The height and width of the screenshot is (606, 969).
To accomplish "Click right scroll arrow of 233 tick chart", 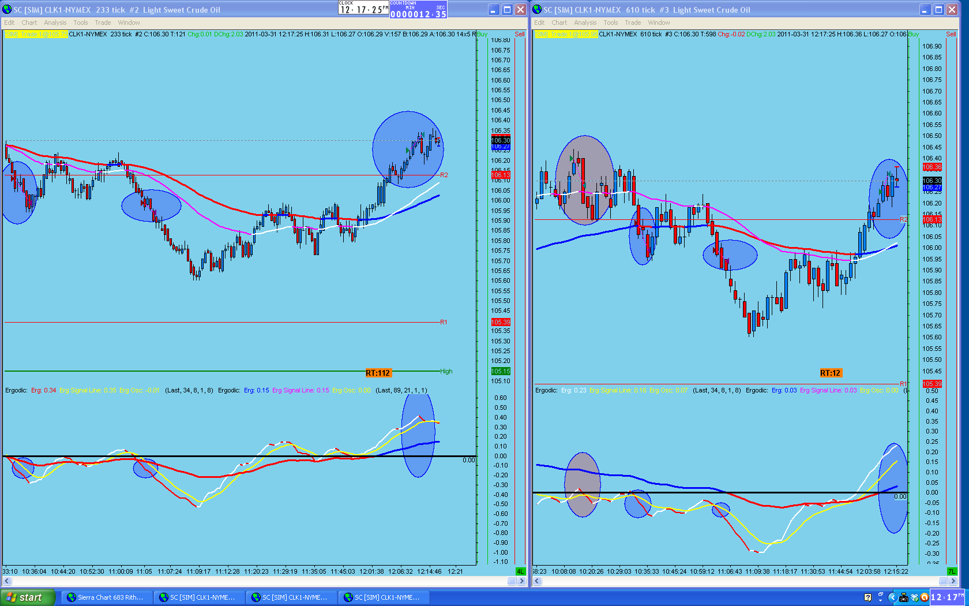I will [522, 581].
